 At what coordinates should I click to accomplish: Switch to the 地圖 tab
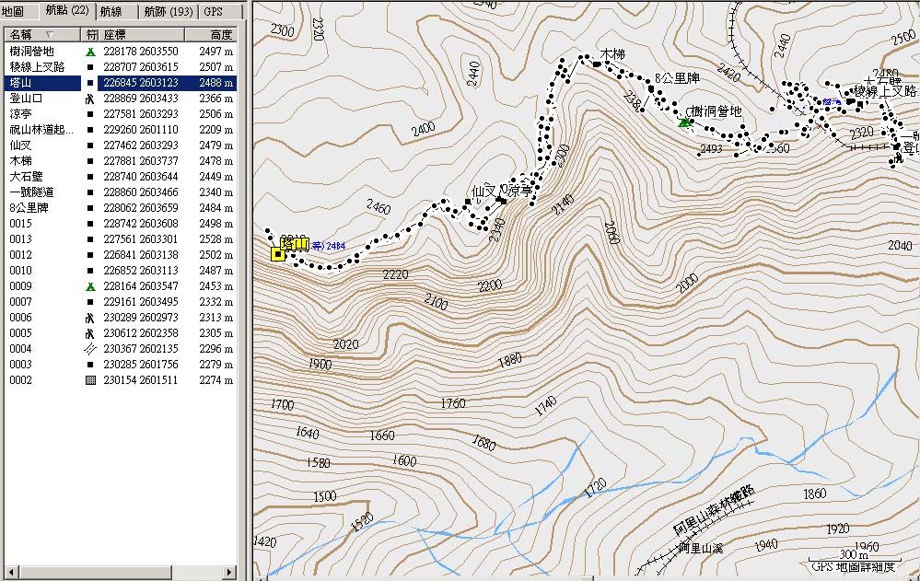14,11
